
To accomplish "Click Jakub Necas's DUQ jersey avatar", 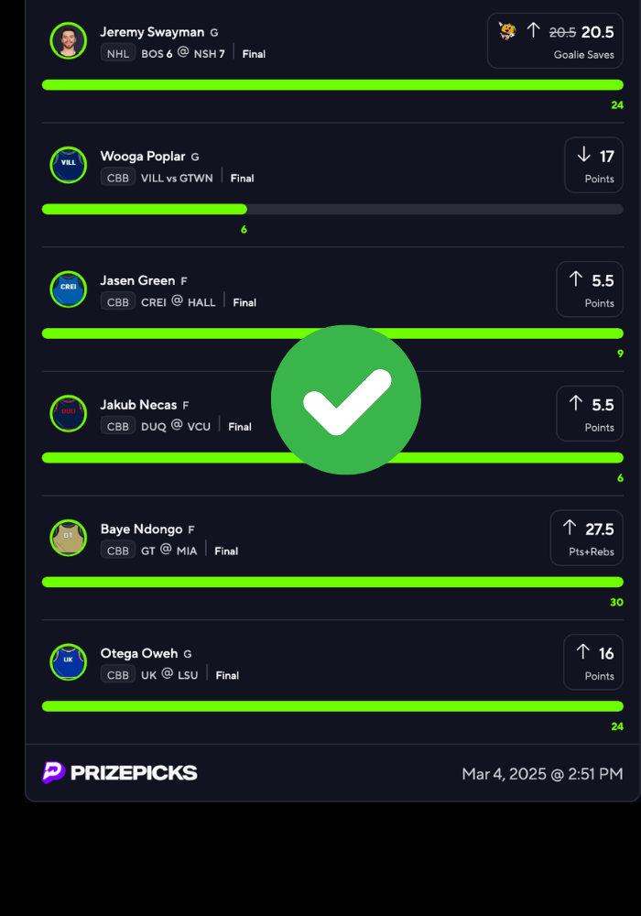I will point(69,414).
